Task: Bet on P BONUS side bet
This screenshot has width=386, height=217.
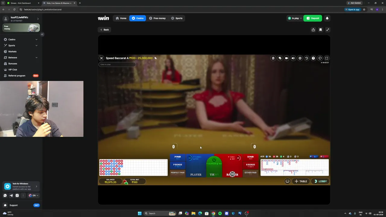Action: [x=177, y=165]
